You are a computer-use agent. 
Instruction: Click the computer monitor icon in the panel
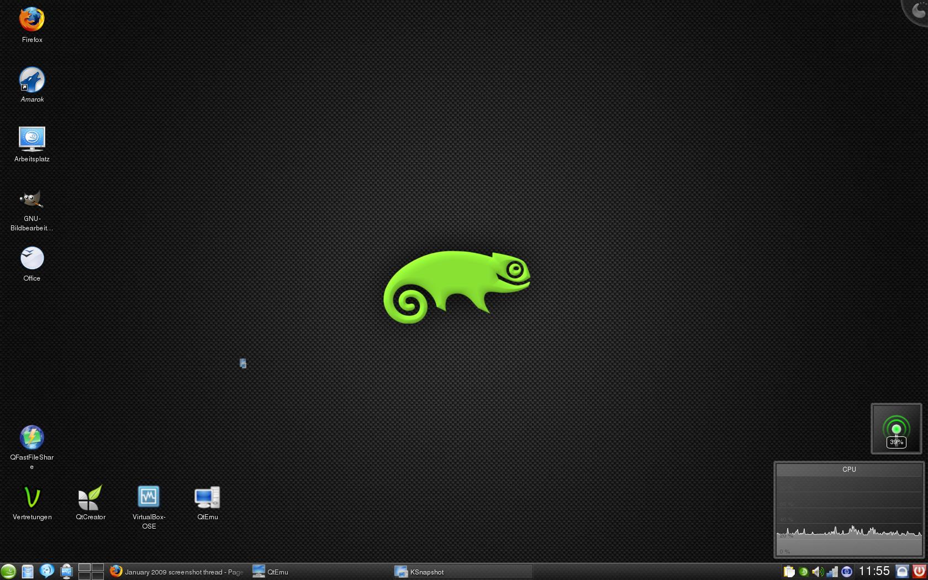click(66, 571)
